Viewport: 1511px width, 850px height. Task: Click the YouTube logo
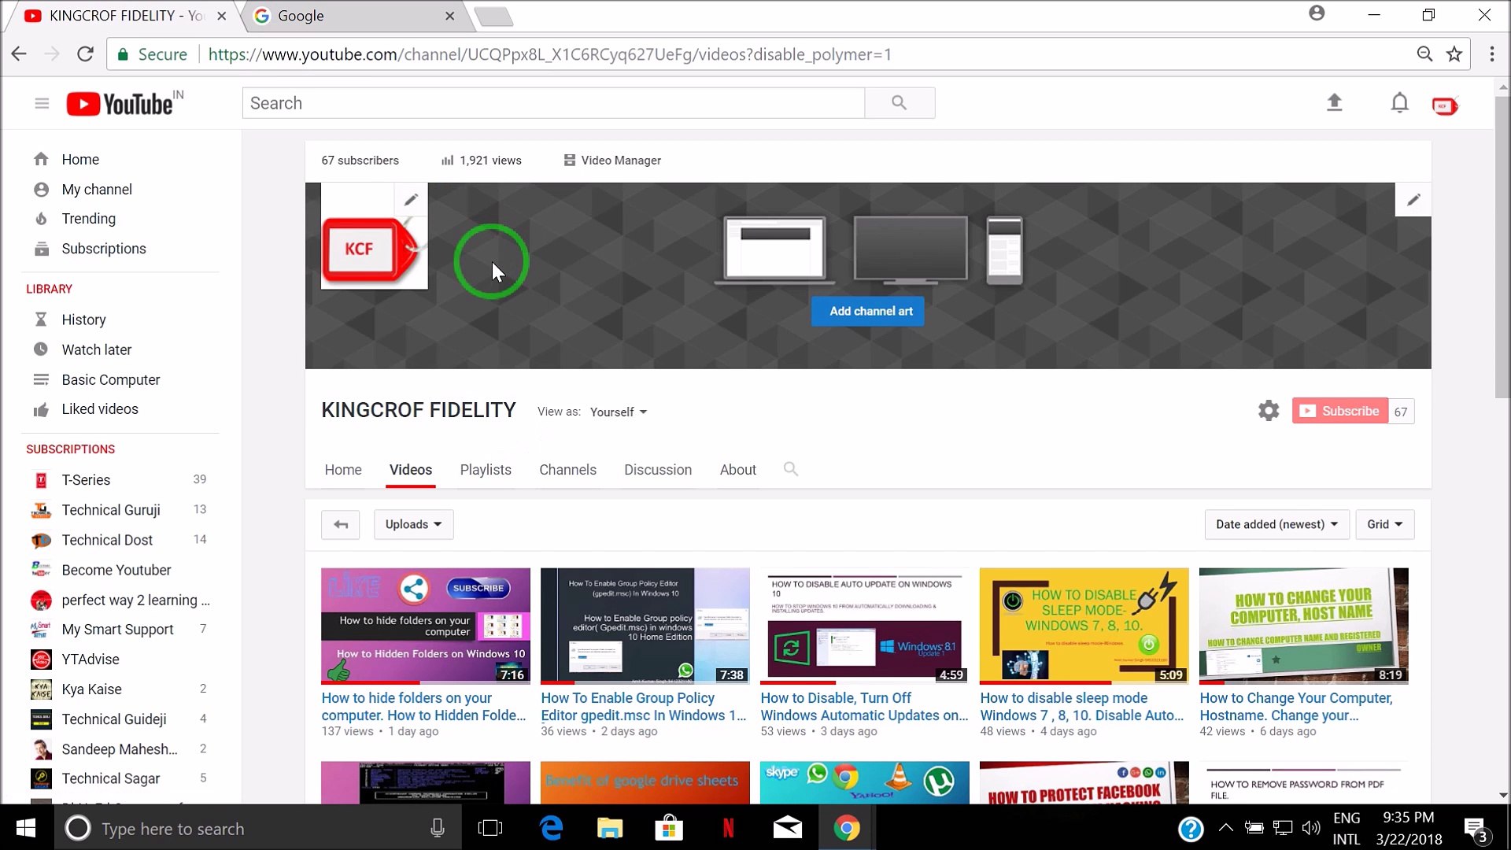122,103
